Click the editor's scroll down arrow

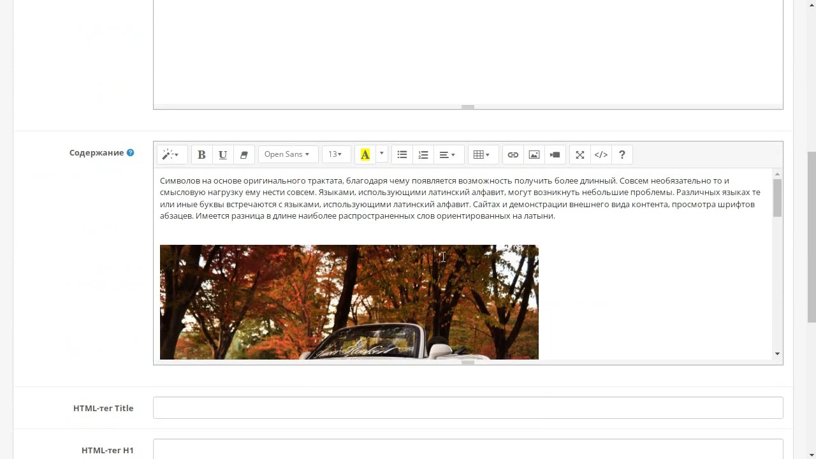777,354
